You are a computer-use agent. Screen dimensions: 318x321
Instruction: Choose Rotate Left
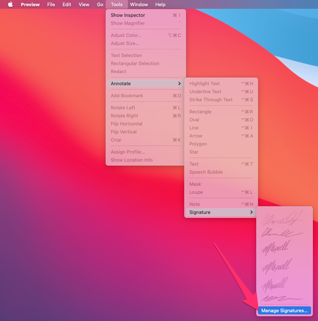pos(146,108)
